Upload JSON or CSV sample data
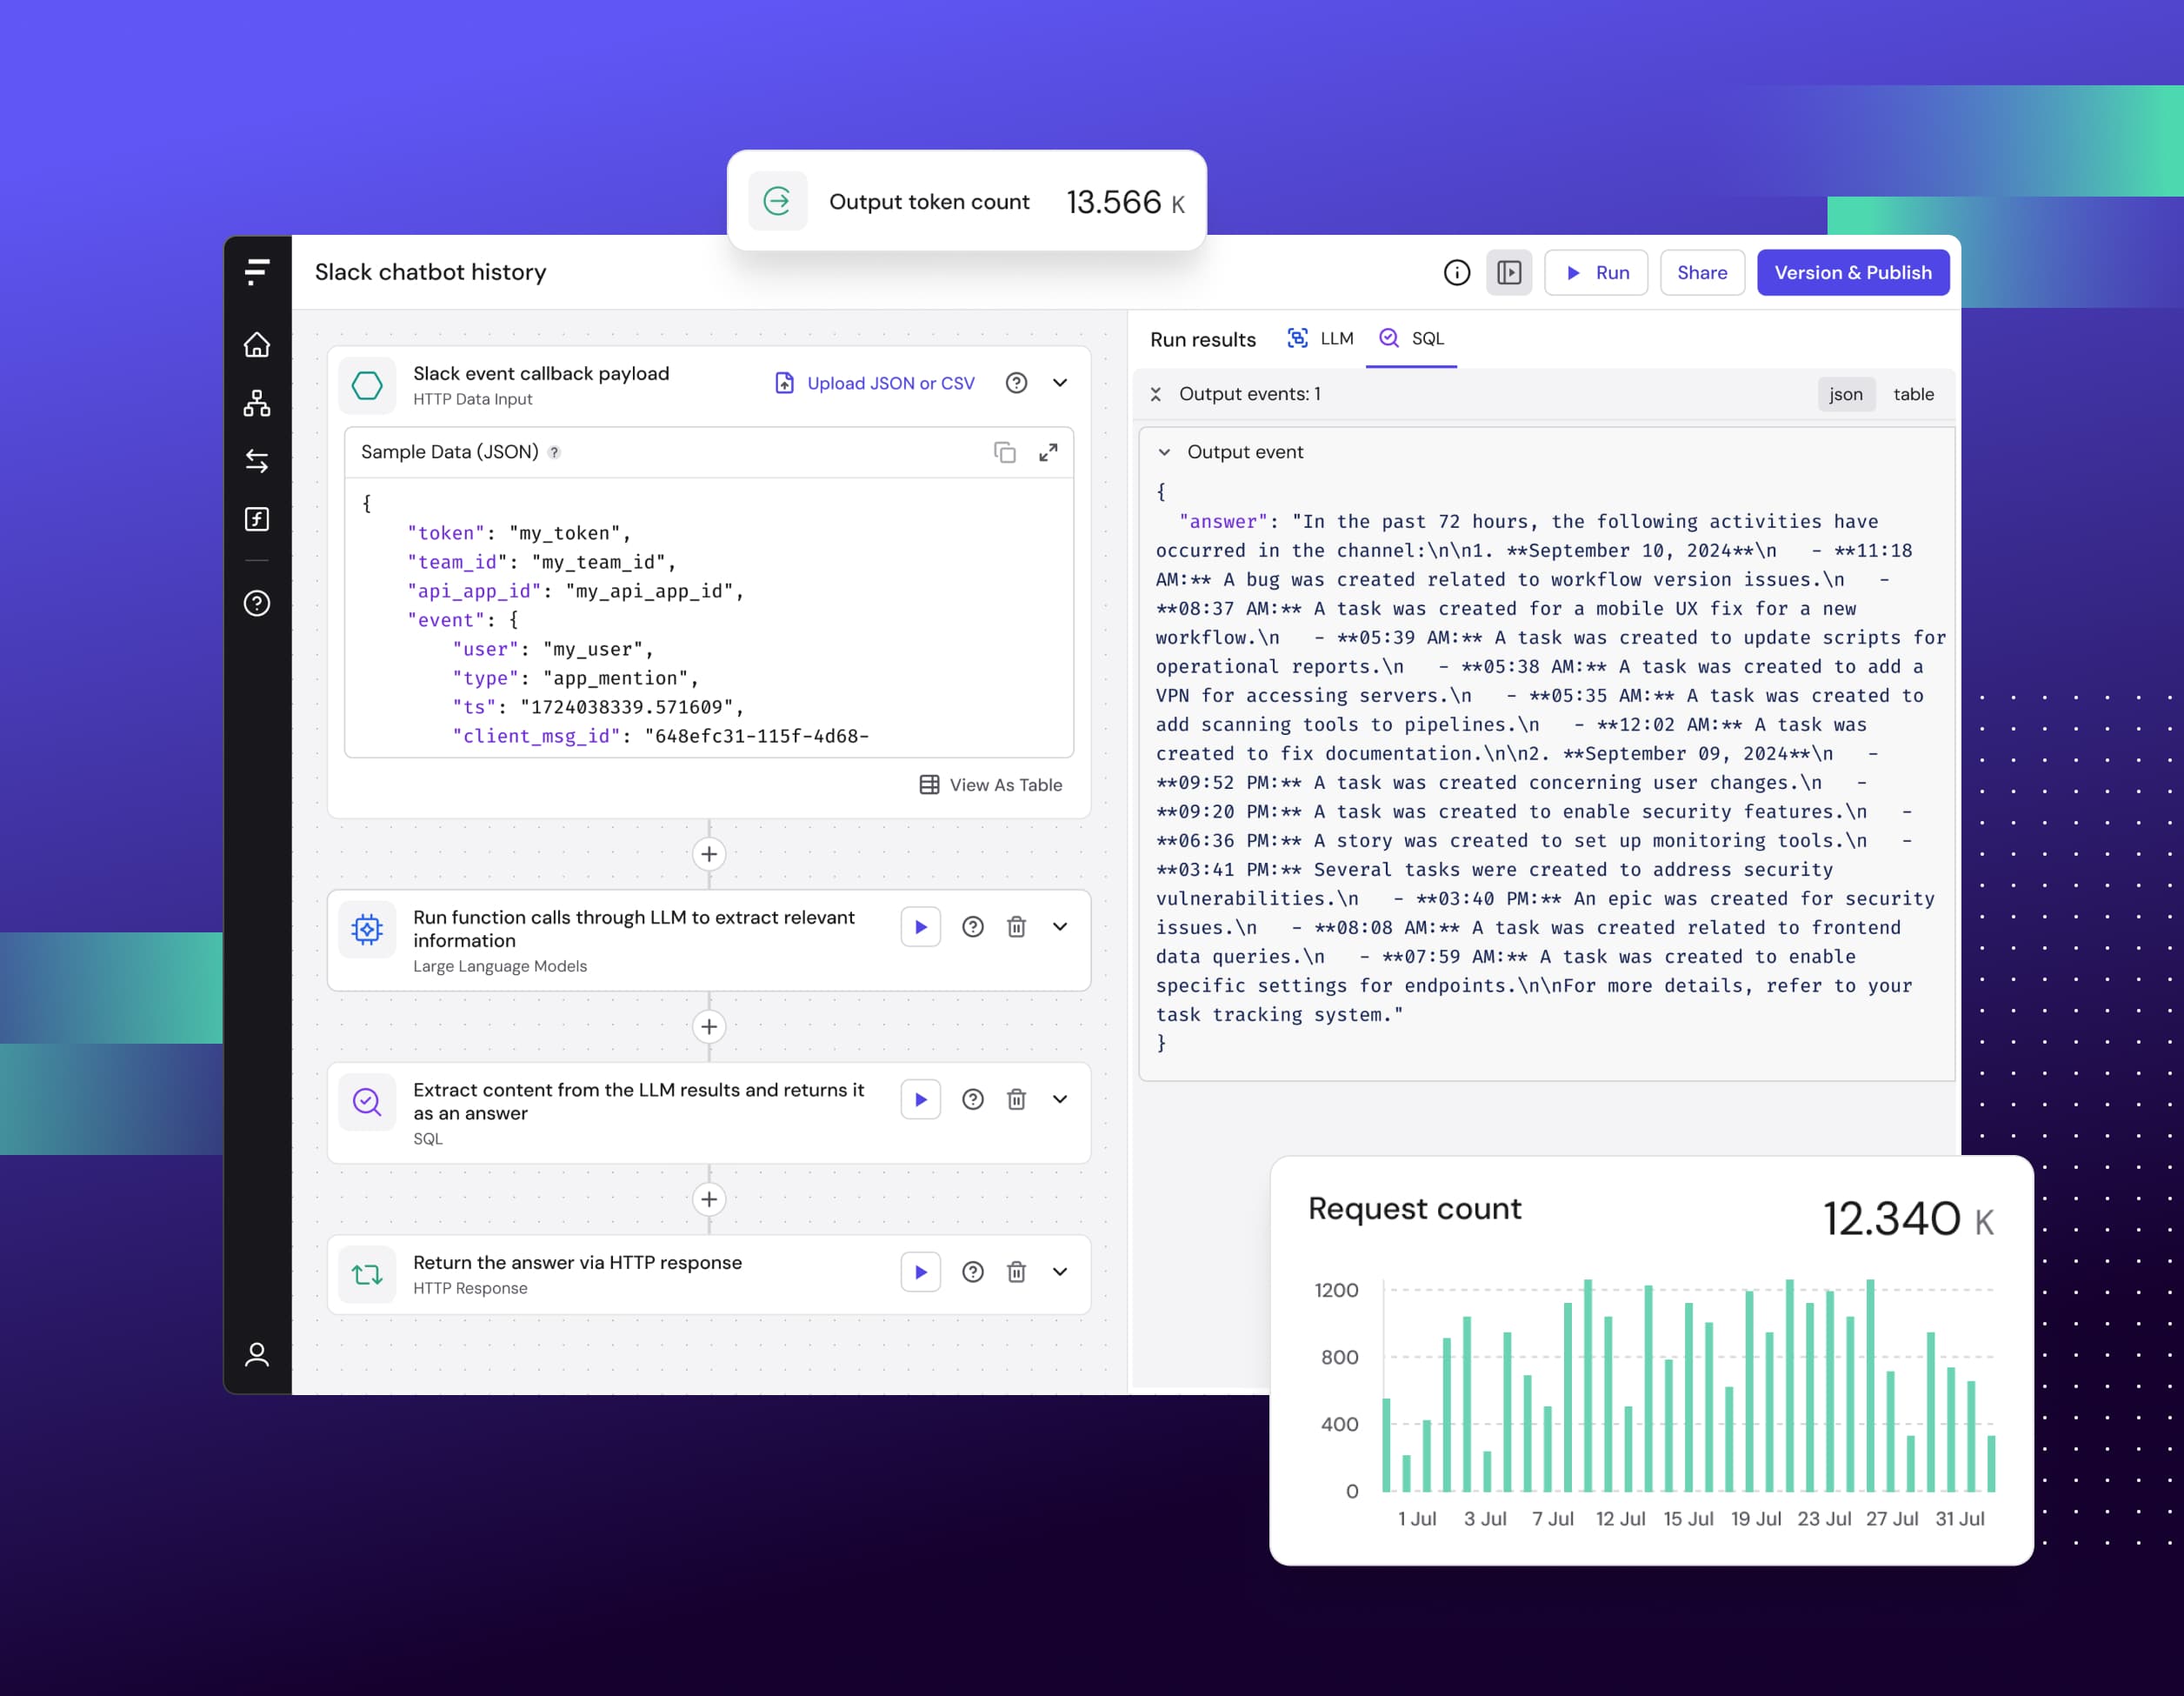2184x1696 pixels. (875, 384)
